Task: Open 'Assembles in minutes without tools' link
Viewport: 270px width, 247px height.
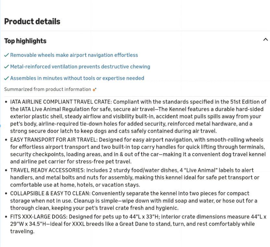Action: [77, 78]
